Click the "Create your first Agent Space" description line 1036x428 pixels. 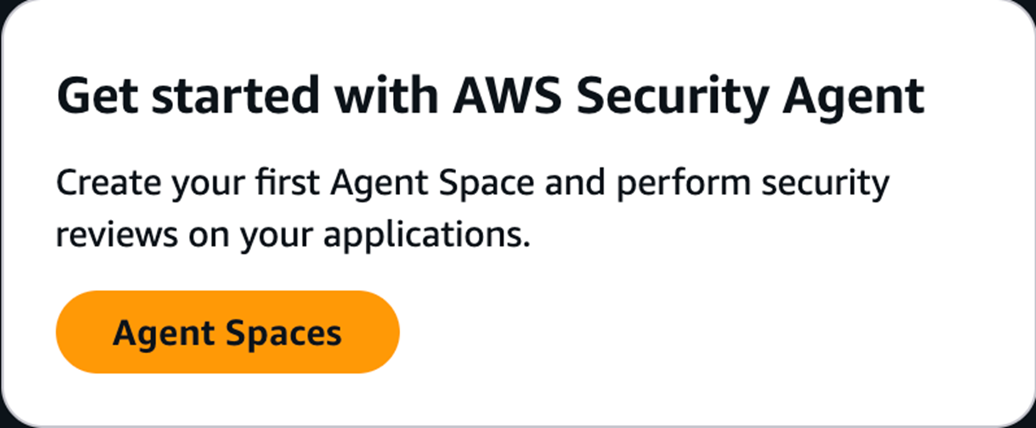click(472, 183)
